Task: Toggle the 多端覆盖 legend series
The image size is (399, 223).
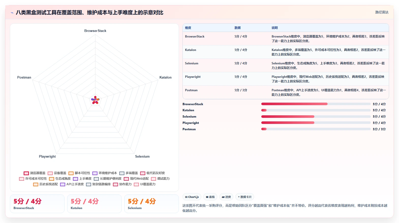Action: [x=129, y=173]
